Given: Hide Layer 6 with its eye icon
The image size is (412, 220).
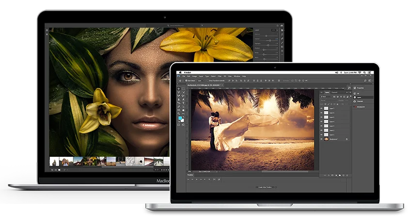Looking at the screenshot, I should pos(321,113).
